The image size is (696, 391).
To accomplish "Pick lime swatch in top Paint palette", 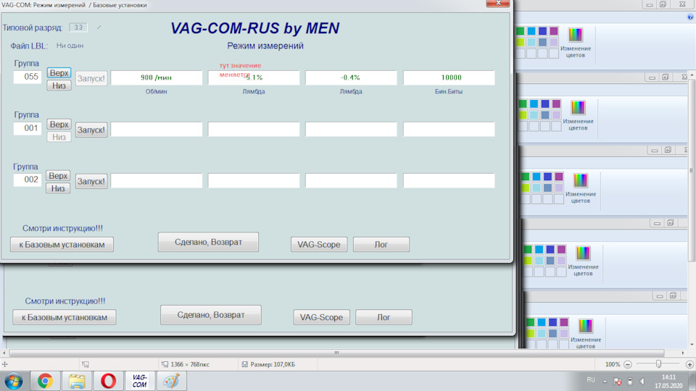I will coord(521,42).
